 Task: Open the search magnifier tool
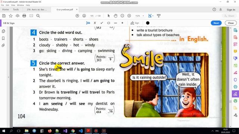[38, 16]
